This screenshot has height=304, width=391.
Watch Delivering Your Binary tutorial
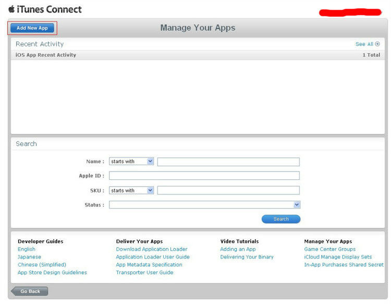(x=247, y=257)
